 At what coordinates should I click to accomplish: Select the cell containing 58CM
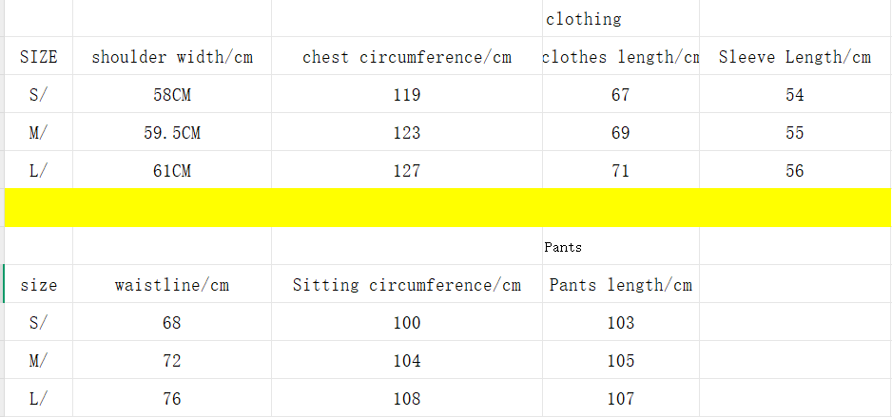coord(172,95)
